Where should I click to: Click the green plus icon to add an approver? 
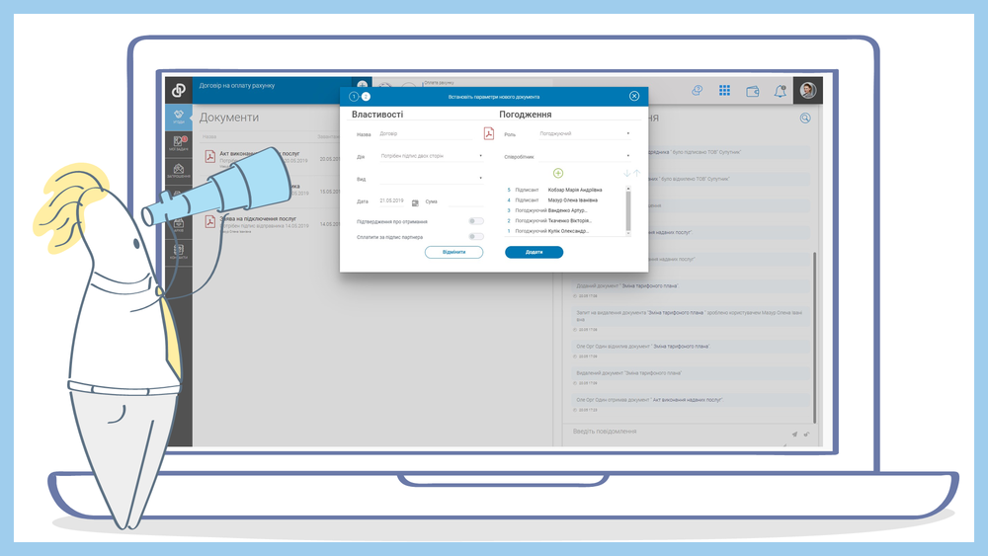(x=558, y=173)
